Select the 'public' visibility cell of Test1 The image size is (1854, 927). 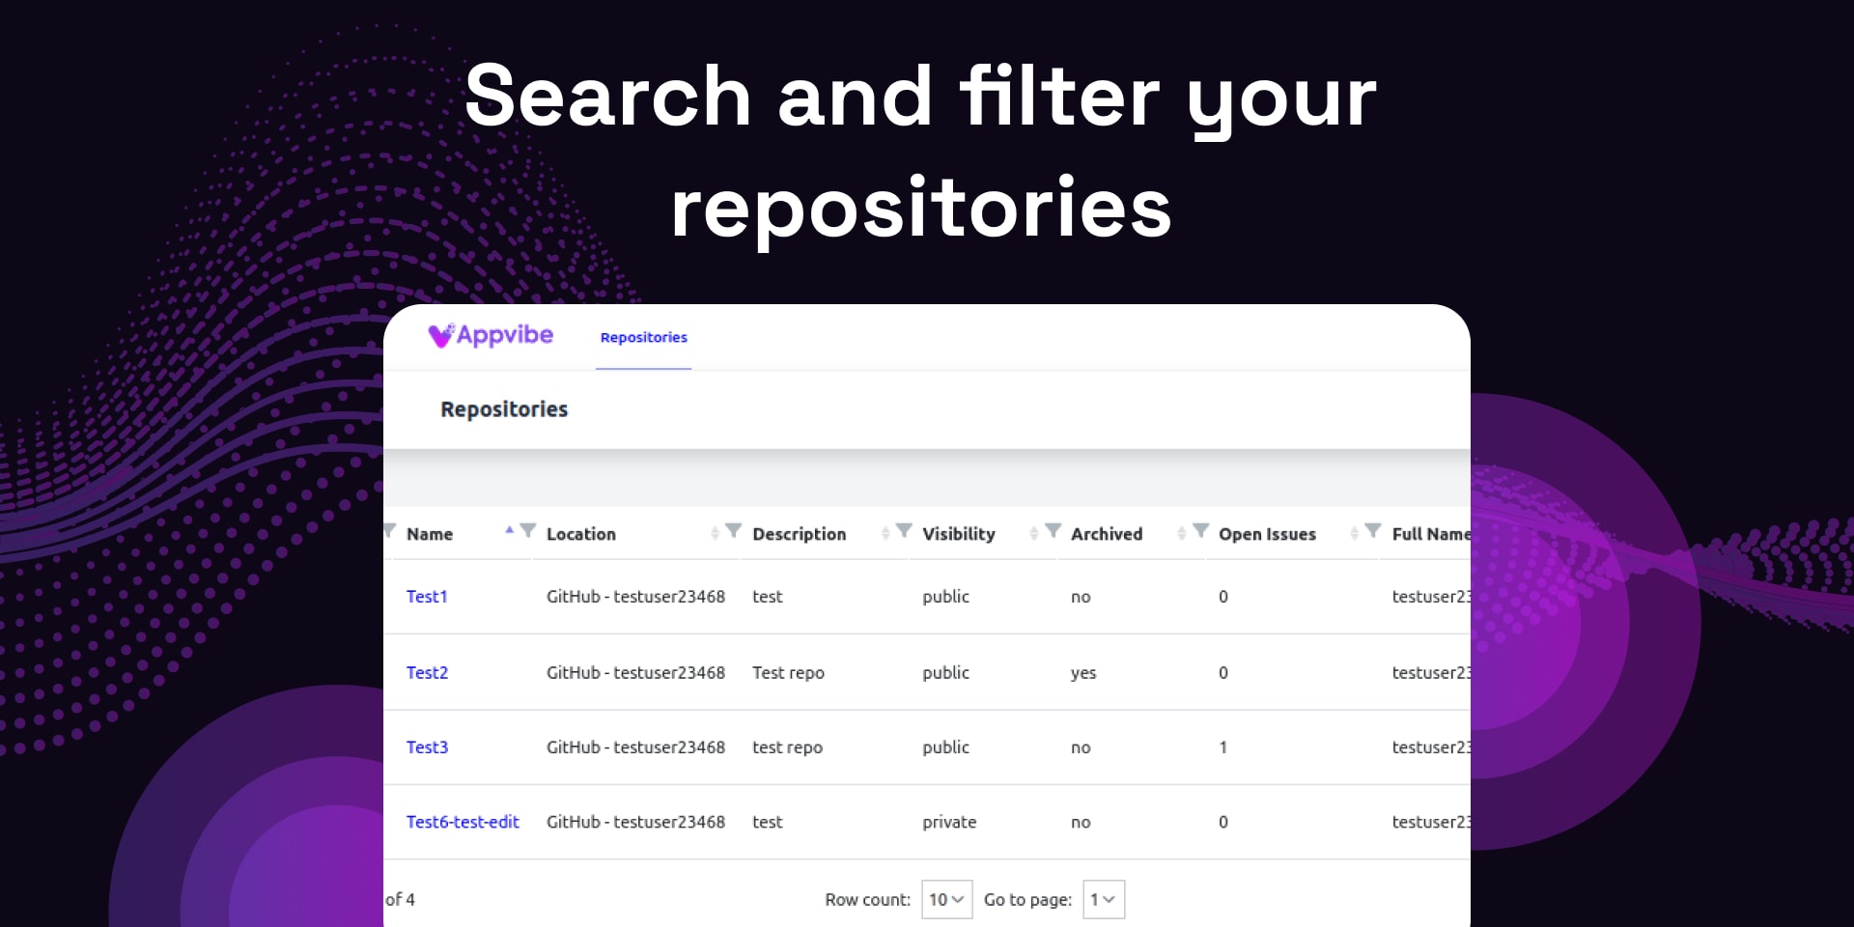point(945,597)
